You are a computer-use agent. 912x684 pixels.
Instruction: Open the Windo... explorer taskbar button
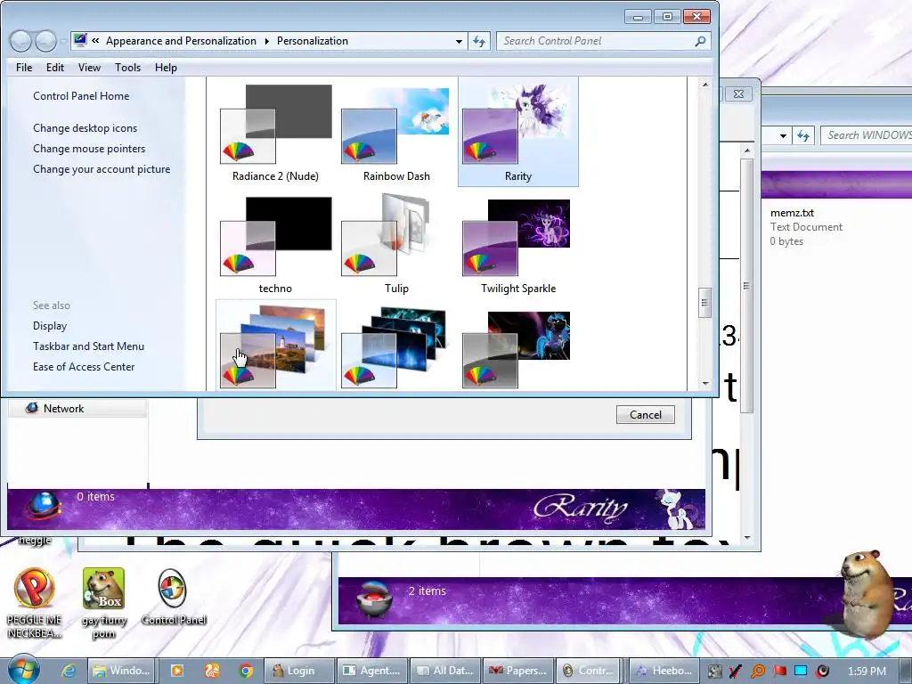pyautogui.click(x=122, y=671)
